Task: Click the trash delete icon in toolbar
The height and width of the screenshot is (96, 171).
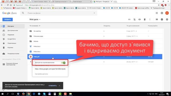Action: 145,19
